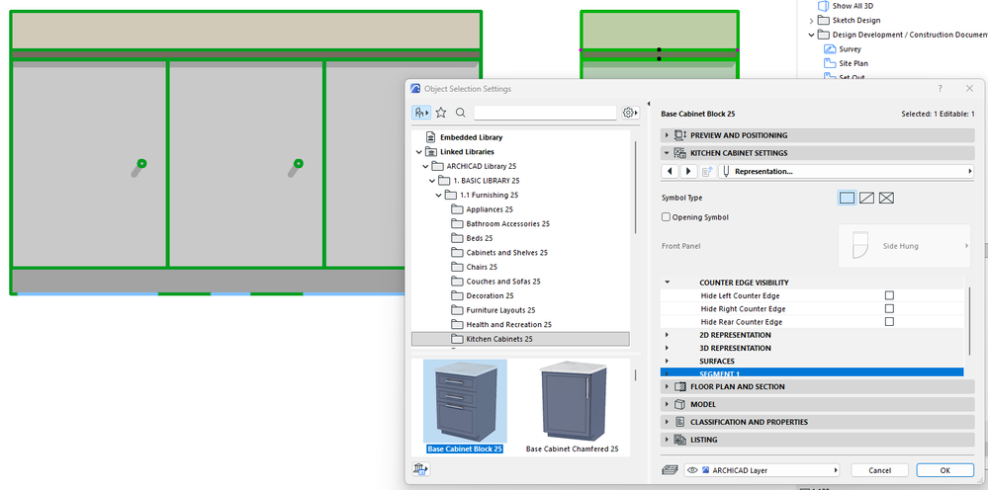The image size is (988, 490).
Task: Click the Model panel cube icon
Action: point(679,404)
